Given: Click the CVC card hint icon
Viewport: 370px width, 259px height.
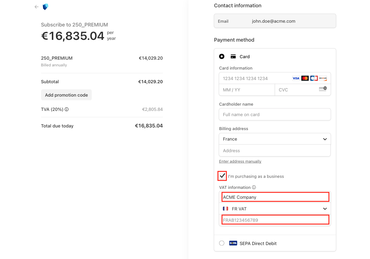Looking at the screenshot, I should point(323,89).
